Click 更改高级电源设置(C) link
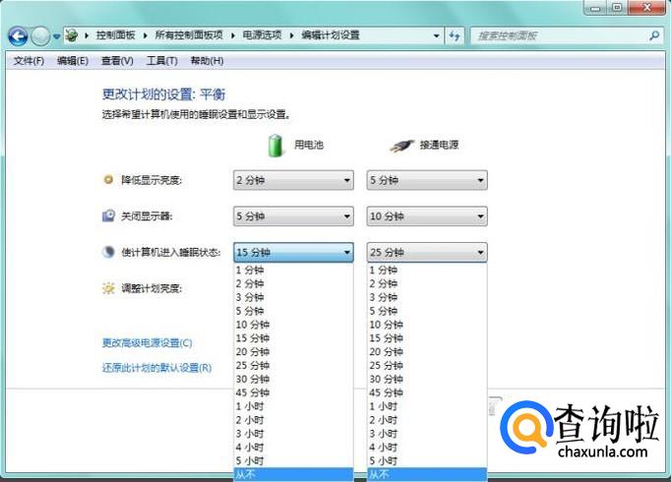The image size is (671, 482). click(147, 343)
